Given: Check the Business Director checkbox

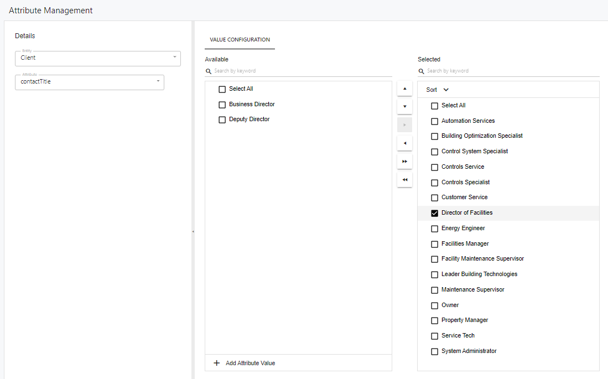Looking at the screenshot, I should (x=222, y=105).
